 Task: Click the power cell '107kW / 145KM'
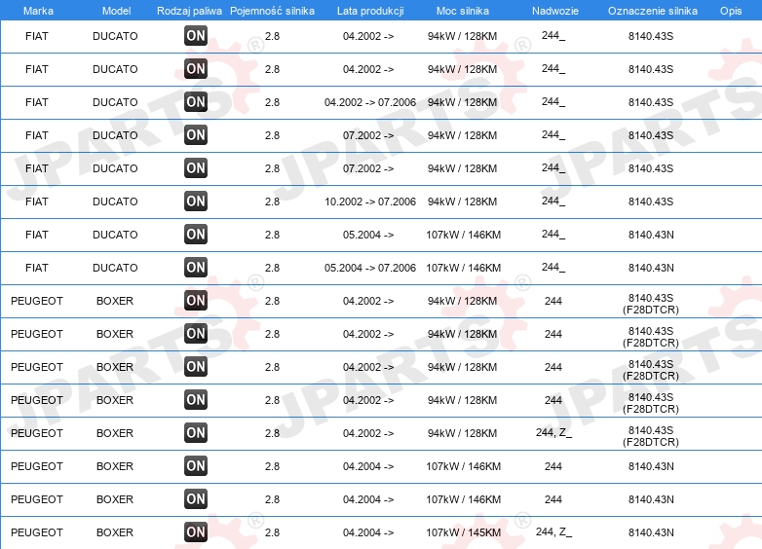coord(463,532)
